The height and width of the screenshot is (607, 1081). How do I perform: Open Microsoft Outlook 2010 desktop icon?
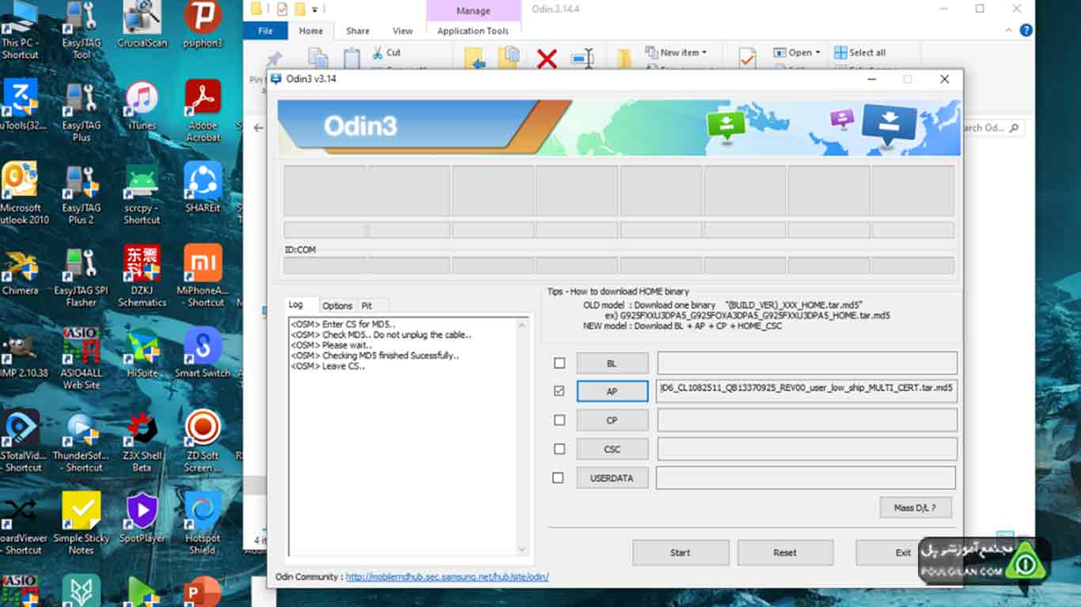pos(21,194)
